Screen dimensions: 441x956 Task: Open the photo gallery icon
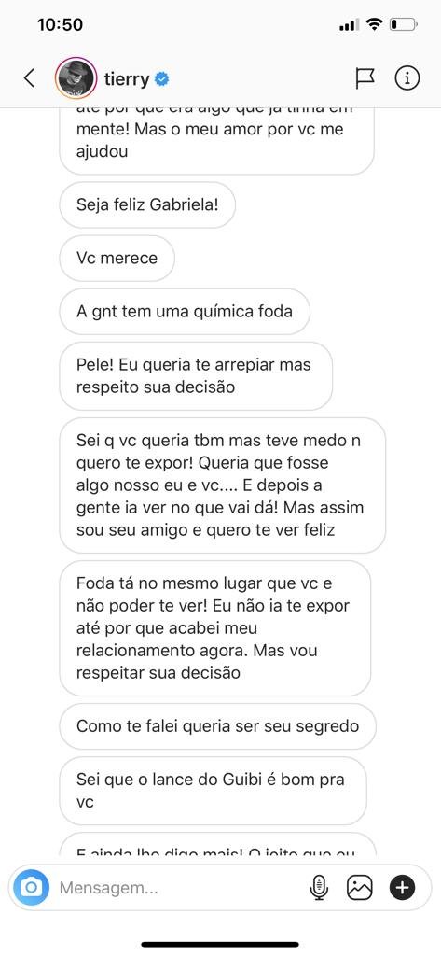[359, 888]
